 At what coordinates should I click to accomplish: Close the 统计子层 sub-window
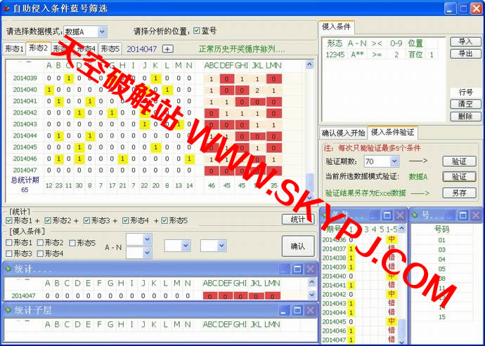tap(310, 310)
